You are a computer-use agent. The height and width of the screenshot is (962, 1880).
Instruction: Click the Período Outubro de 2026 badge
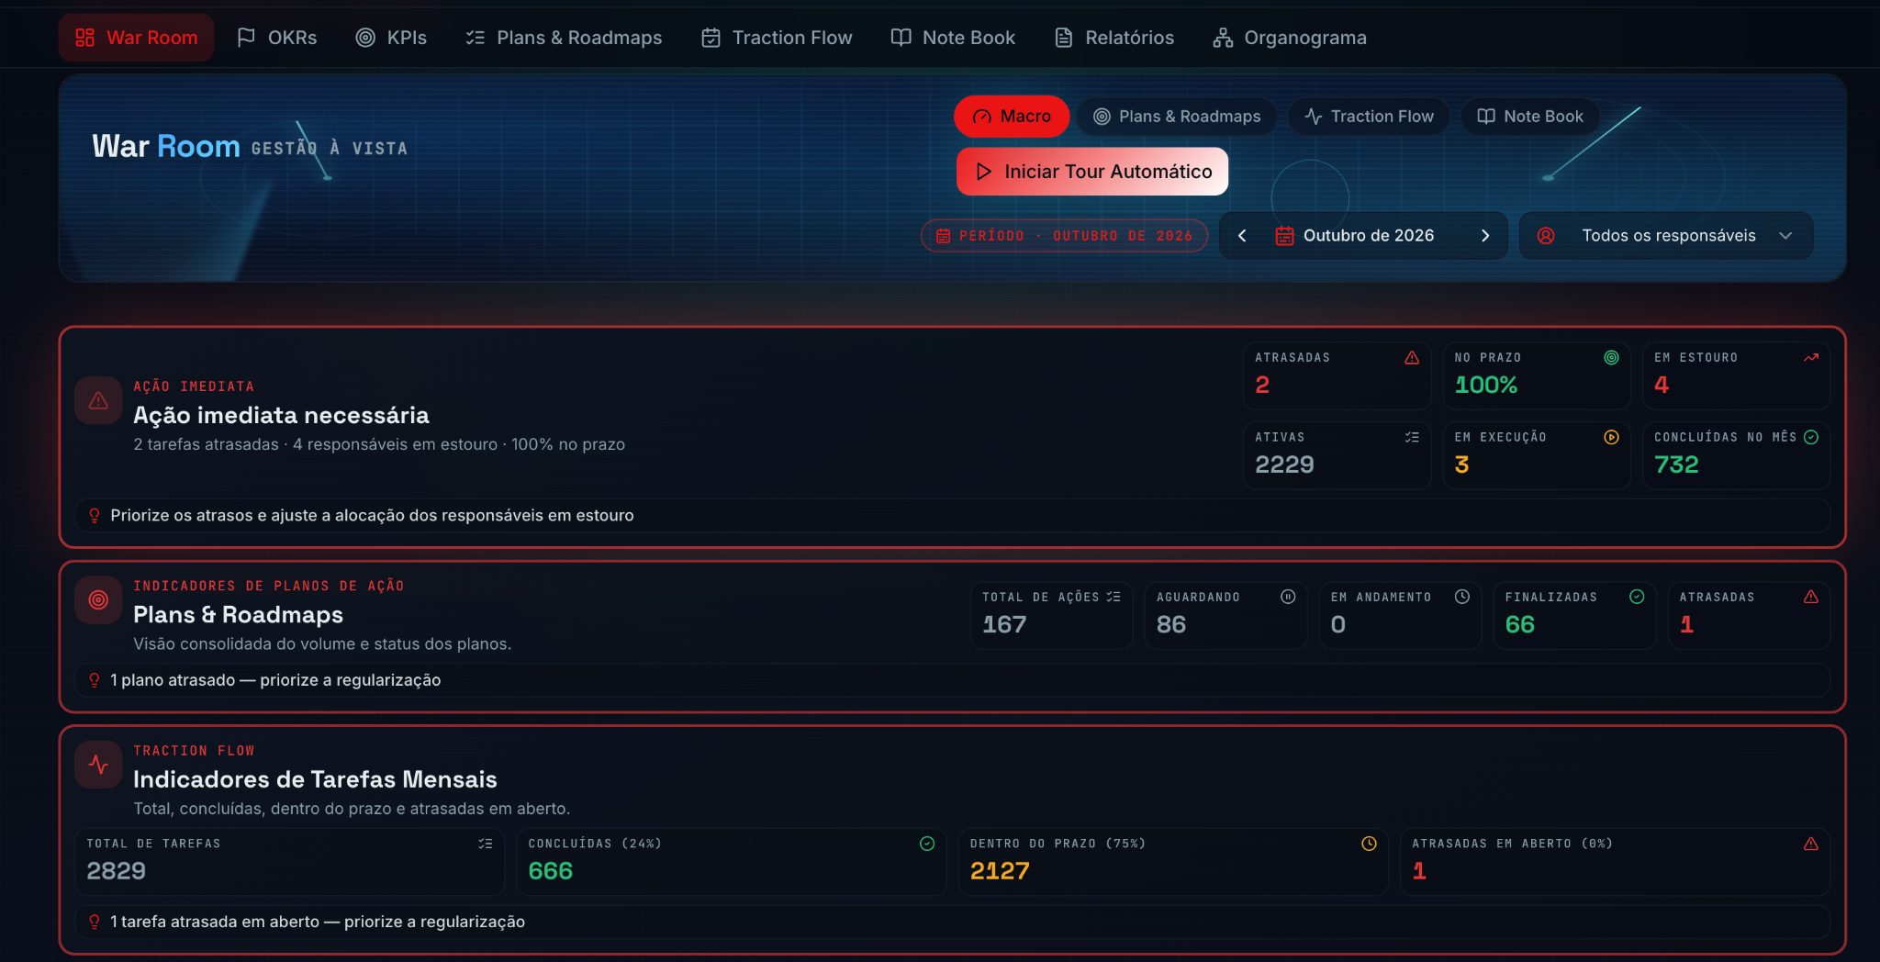click(1064, 236)
